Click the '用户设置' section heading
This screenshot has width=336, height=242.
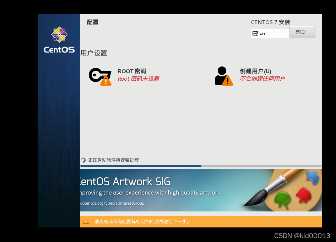94,53
